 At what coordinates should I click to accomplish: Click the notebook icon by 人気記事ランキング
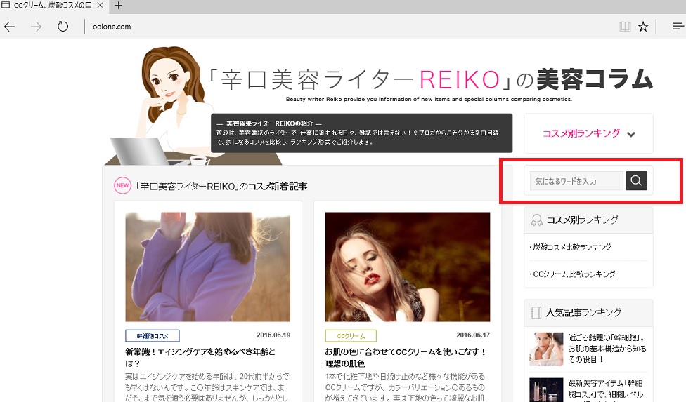(x=536, y=312)
